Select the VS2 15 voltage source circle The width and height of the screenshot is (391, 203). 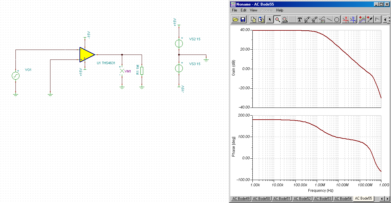pos(179,43)
